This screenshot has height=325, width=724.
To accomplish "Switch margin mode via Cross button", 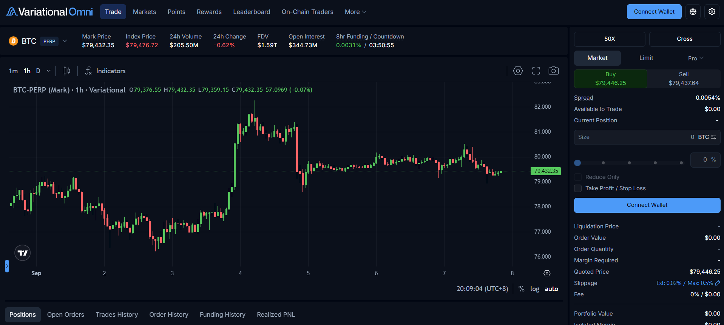I will pyautogui.click(x=685, y=39).
